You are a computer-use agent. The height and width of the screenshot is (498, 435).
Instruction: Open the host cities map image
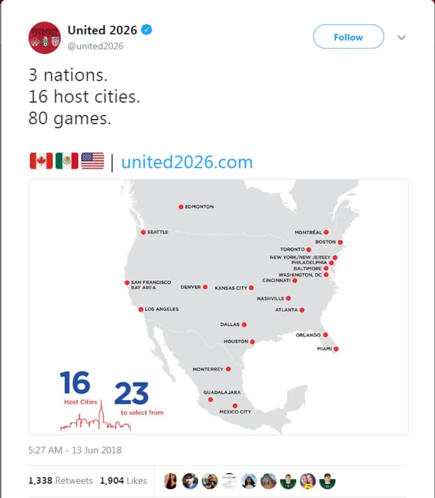218,307
